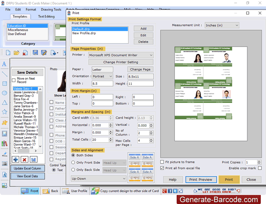The width and height of the screenshot is (266, 204).
Task: Click the delete document icon with red X
Action: (25, 53)
